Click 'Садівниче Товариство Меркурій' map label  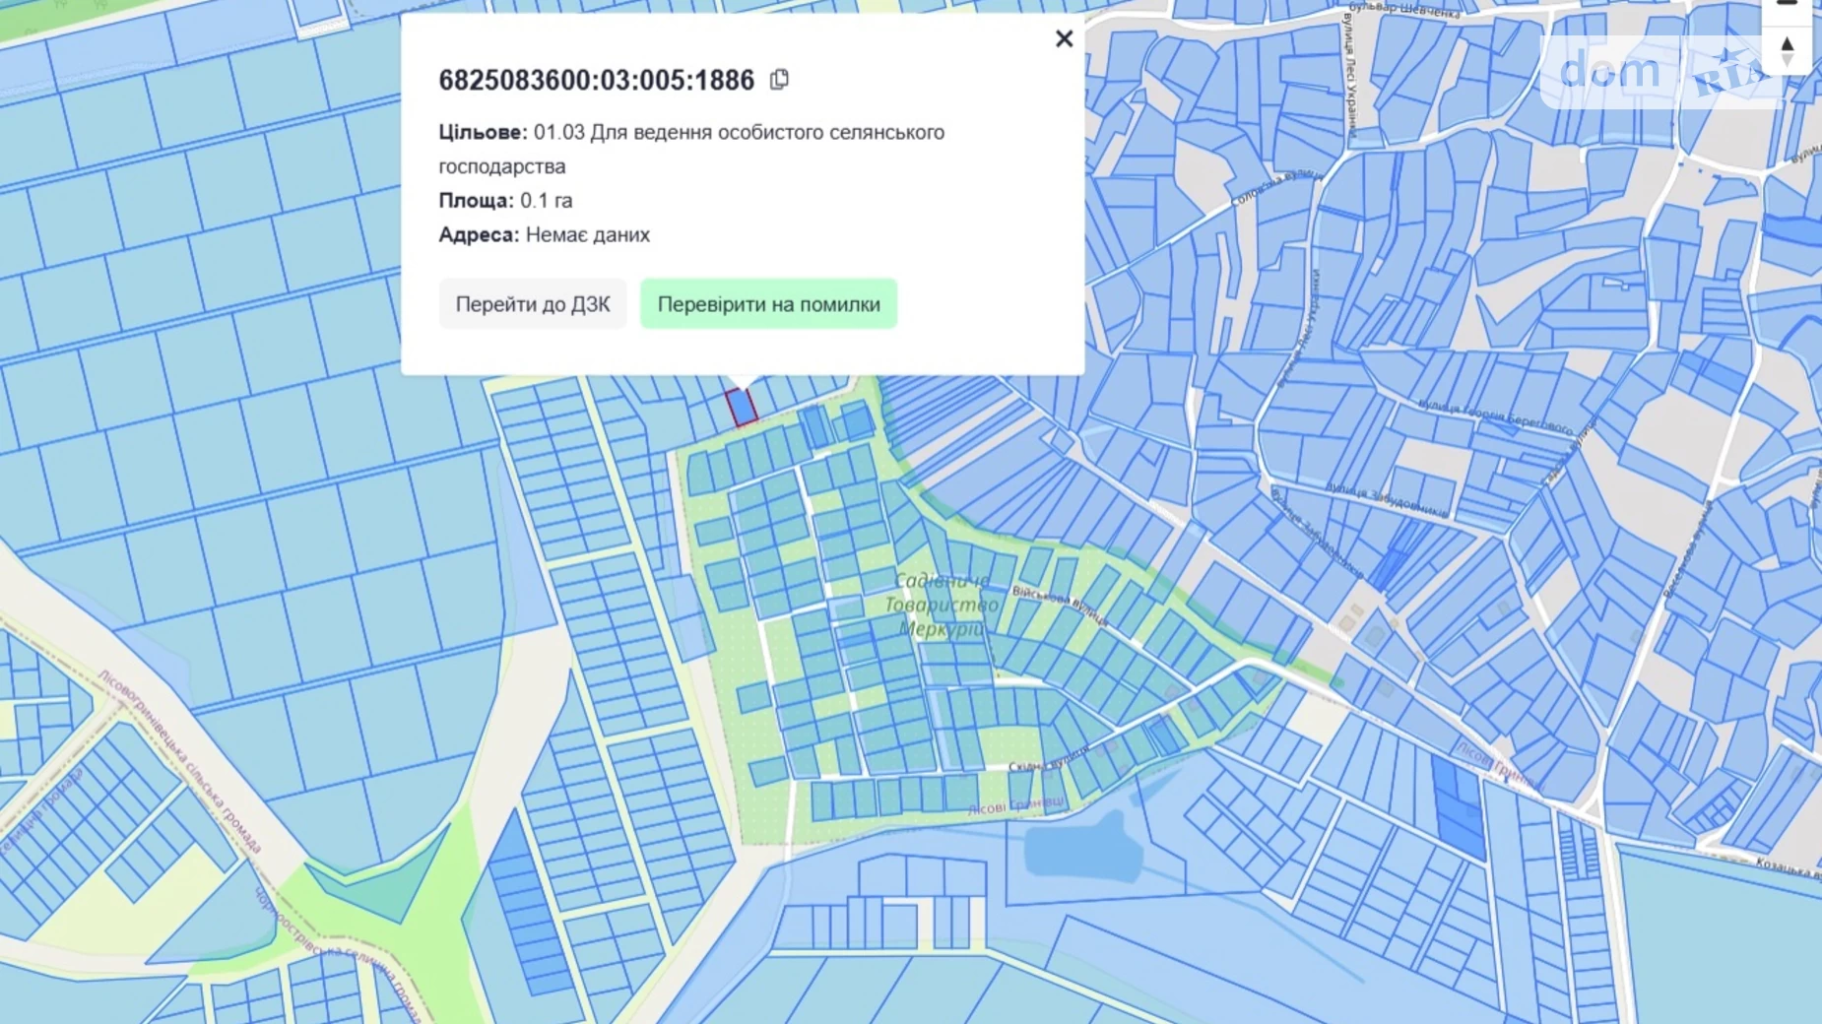pyautogui.click(x=941, y=605)
